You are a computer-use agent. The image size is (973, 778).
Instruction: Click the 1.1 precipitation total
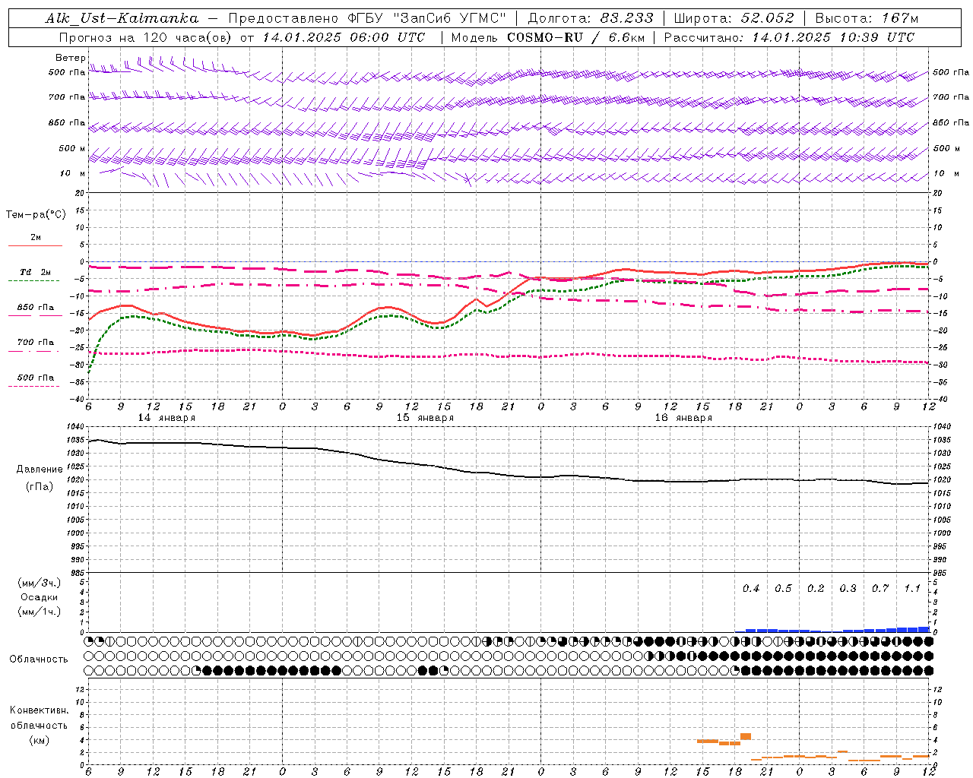click(912, 589)
